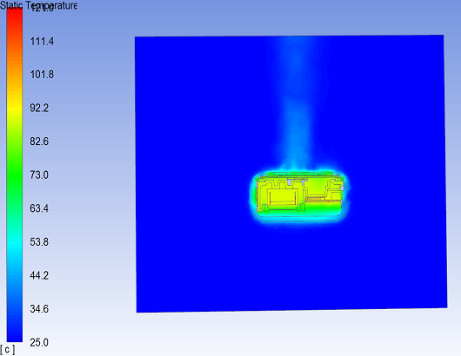Click the Static Temperature legend title

pos(39,5)
